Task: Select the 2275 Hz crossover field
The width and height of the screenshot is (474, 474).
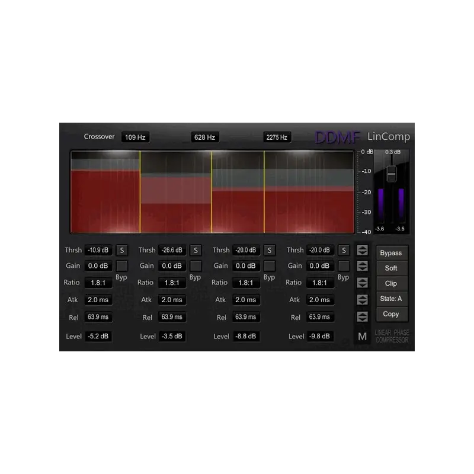Action: (x=277, y=137)
